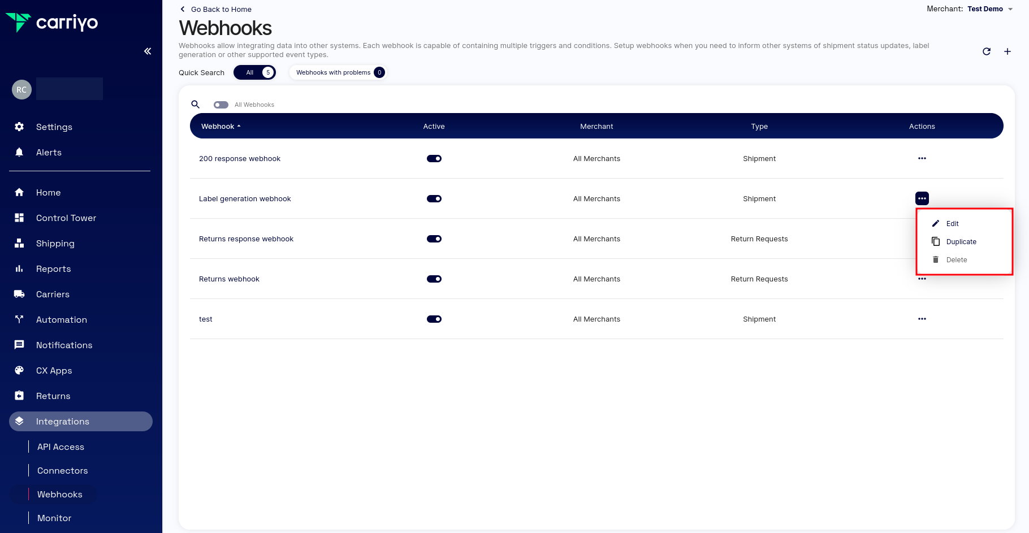Open Alerts bell icon
This screenshot has width=1029, height=533.
pos(19,152)
